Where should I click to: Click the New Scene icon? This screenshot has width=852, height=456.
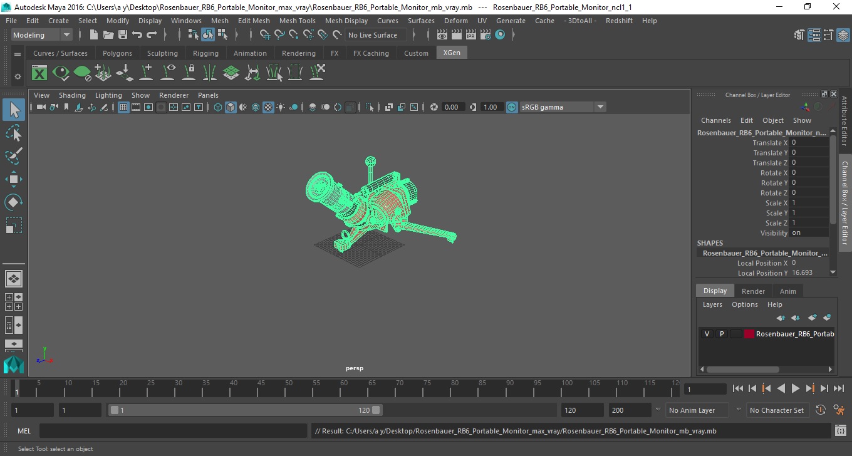point(94,35)
